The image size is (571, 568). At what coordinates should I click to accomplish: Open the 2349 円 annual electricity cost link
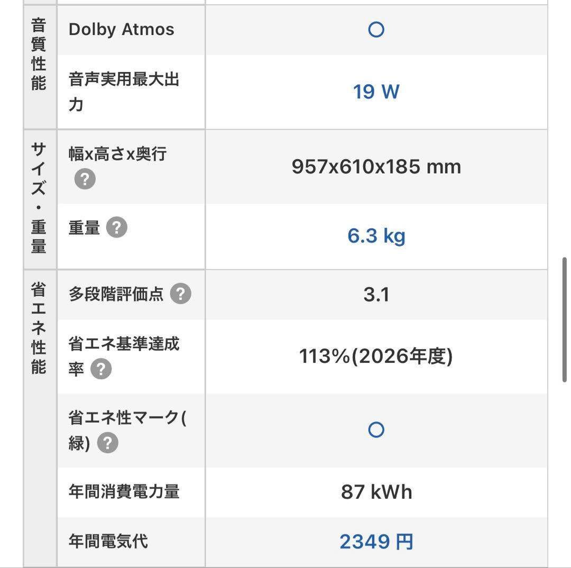pyautogui.click(x=376, y=541)
